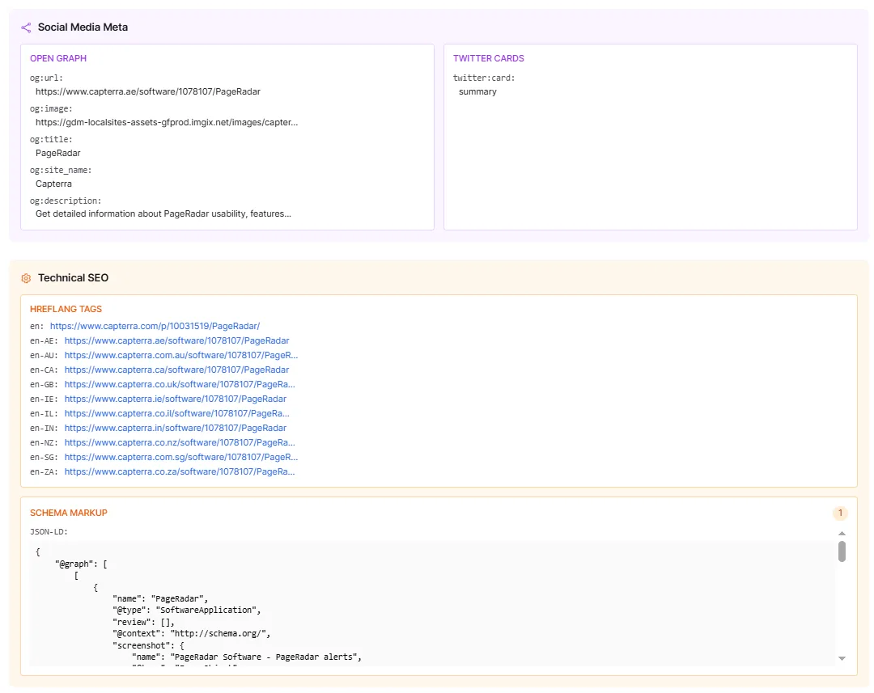Image resolution: width=874 pixels, height=693 pixels.
Task: Click the og:title value PageRadar
Action: click(x=58, y=153)
